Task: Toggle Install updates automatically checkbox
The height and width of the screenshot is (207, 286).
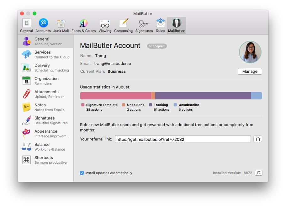Action: click(x=82, y=173)
